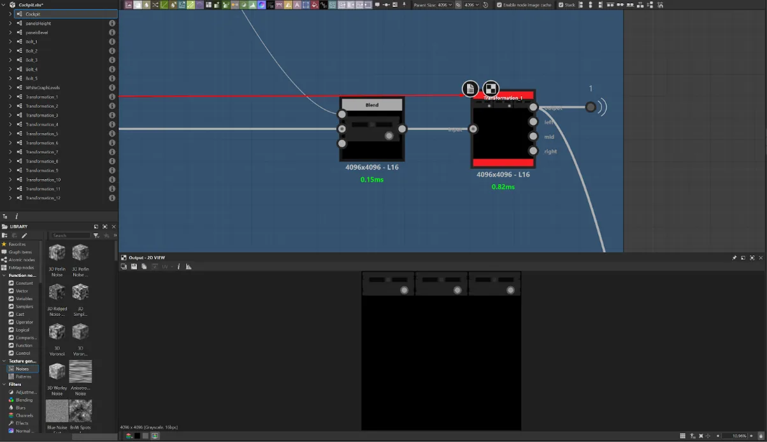Select the BnW Spots thumbnail
The width and height of the screenshot is (767, 442).
coord(80,411)
